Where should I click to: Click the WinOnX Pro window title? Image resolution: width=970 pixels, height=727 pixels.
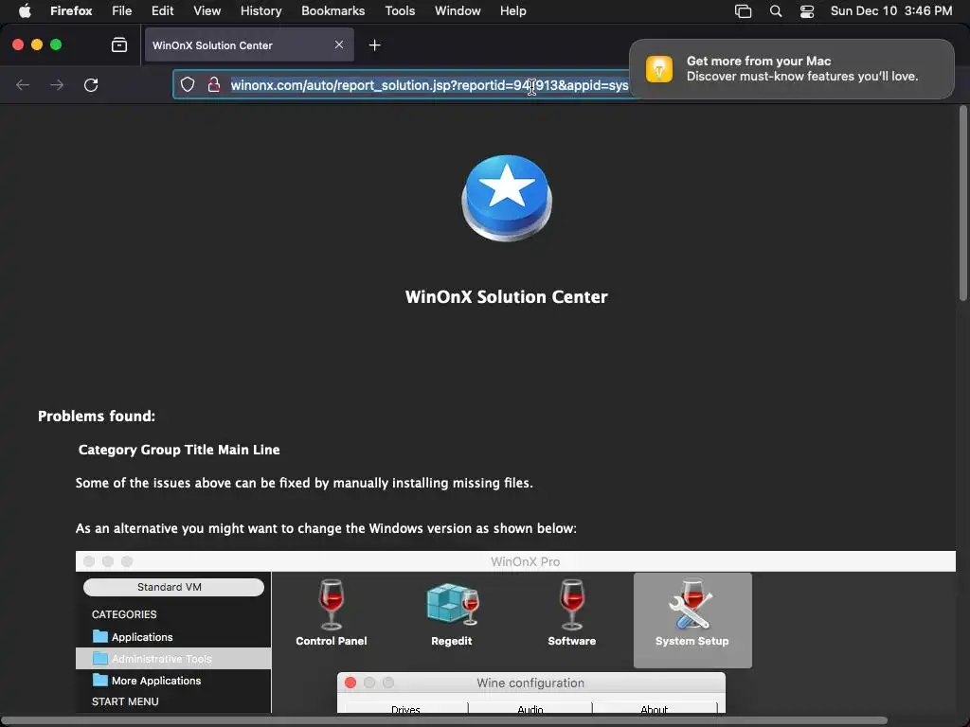point(525,561)
